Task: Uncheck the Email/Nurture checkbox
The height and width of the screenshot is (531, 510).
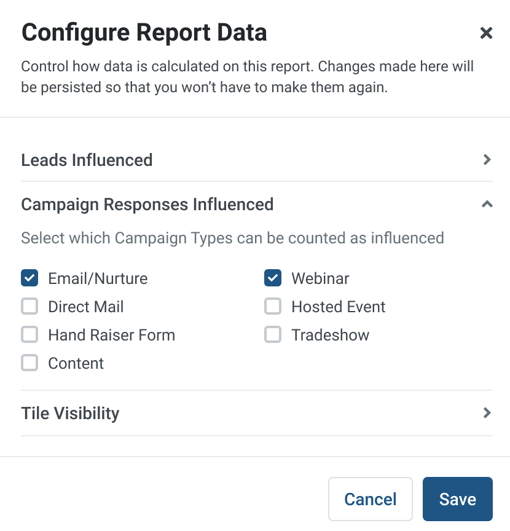Action: click(29, 278)
